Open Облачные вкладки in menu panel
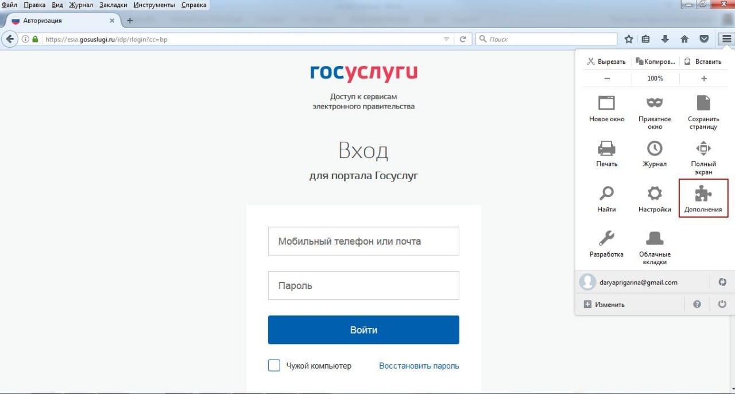 pos(655,248)
